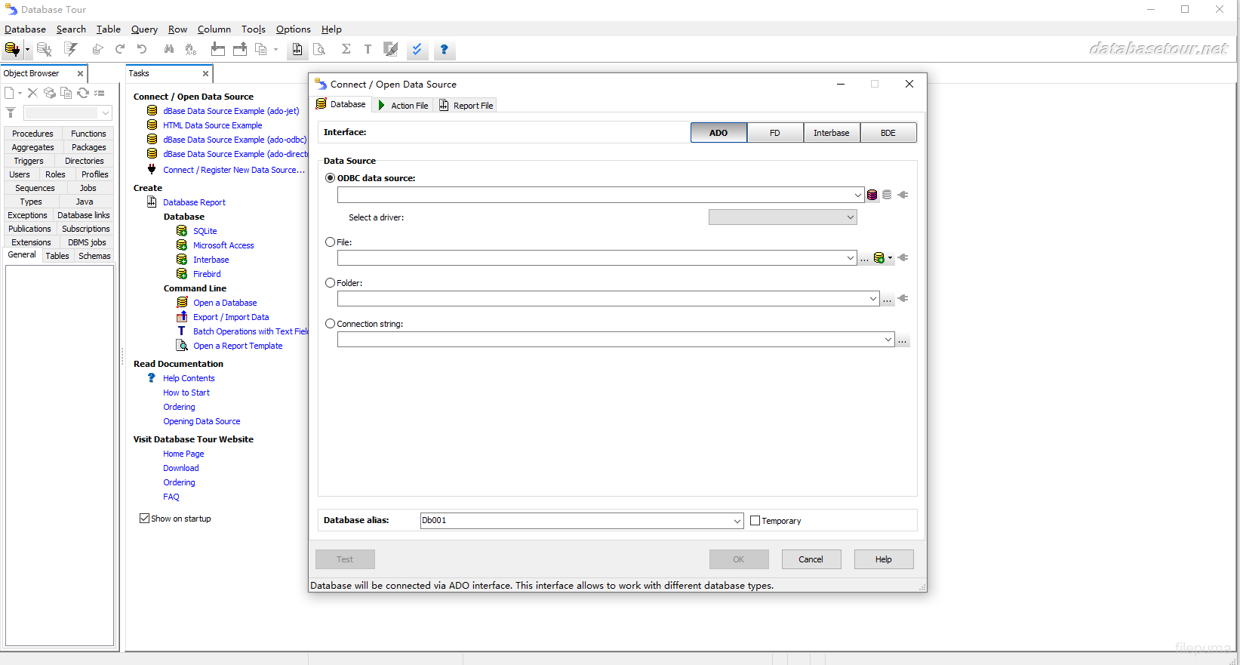Click the blue double-checkmark toolbar icon
Viewport: 1240px width, 665px height.
coord(417,50)
